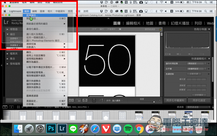This screenshot has height=136, width=217.
Task: Choose 轉存 export menu item
Action: [45, 52]
